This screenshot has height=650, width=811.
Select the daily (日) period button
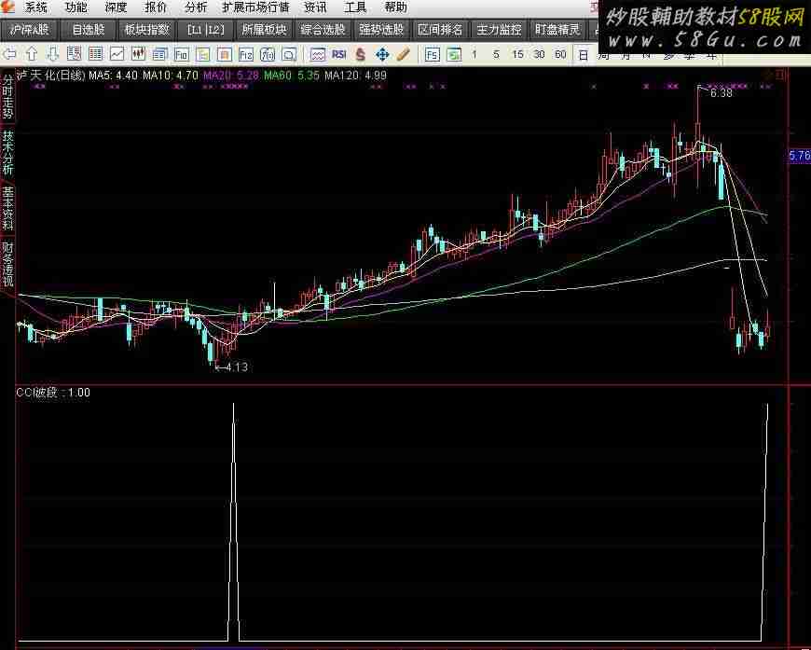click(584, 55)
